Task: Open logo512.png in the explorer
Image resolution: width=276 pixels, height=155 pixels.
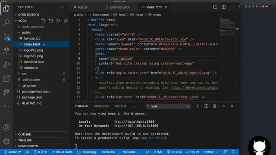Action: pos(41,56)
